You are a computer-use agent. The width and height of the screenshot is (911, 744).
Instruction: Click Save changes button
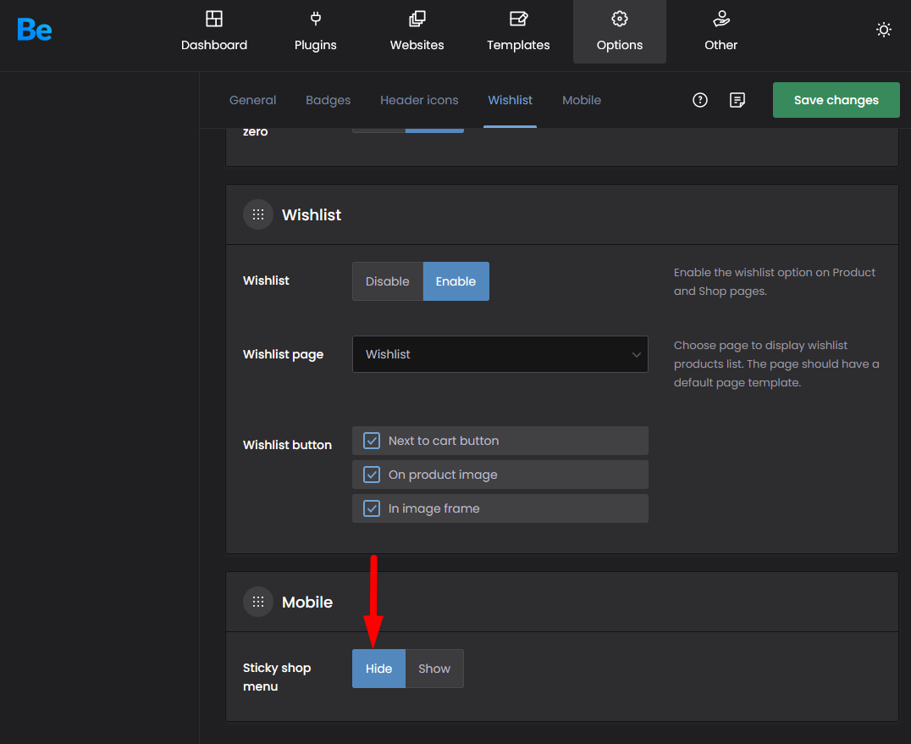(x=836, y=100)
